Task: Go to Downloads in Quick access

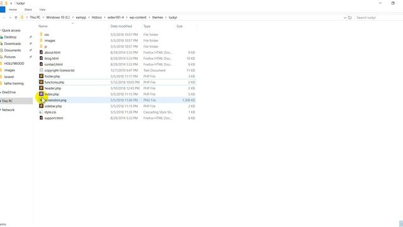Action: tap(13, 44)
